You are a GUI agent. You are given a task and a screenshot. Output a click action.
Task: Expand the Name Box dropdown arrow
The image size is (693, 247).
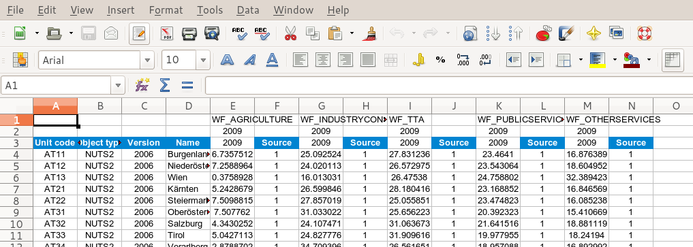click(x=118, y=85)
